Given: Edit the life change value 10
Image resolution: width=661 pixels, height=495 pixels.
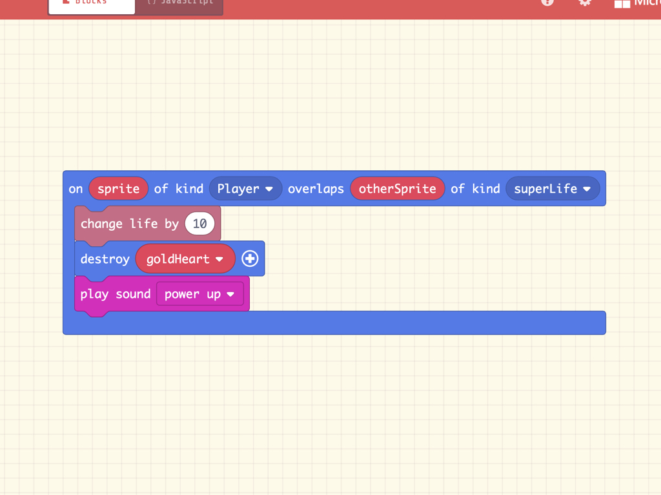Looking at the screenshot, I should pos(200,224).
